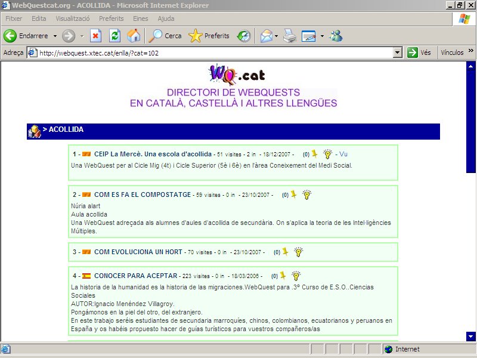
Task: Click 'DIRECTORI DE WEBQUESTS' heading text
Action: tap(233, 92)
